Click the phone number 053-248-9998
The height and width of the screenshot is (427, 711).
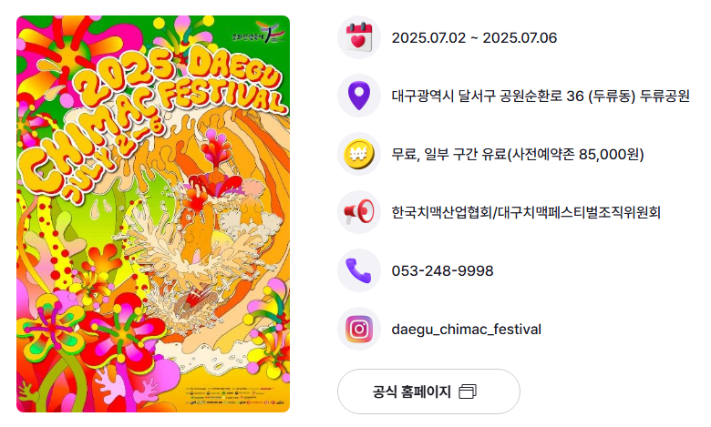pyautogui.click(x=442, y=270)
